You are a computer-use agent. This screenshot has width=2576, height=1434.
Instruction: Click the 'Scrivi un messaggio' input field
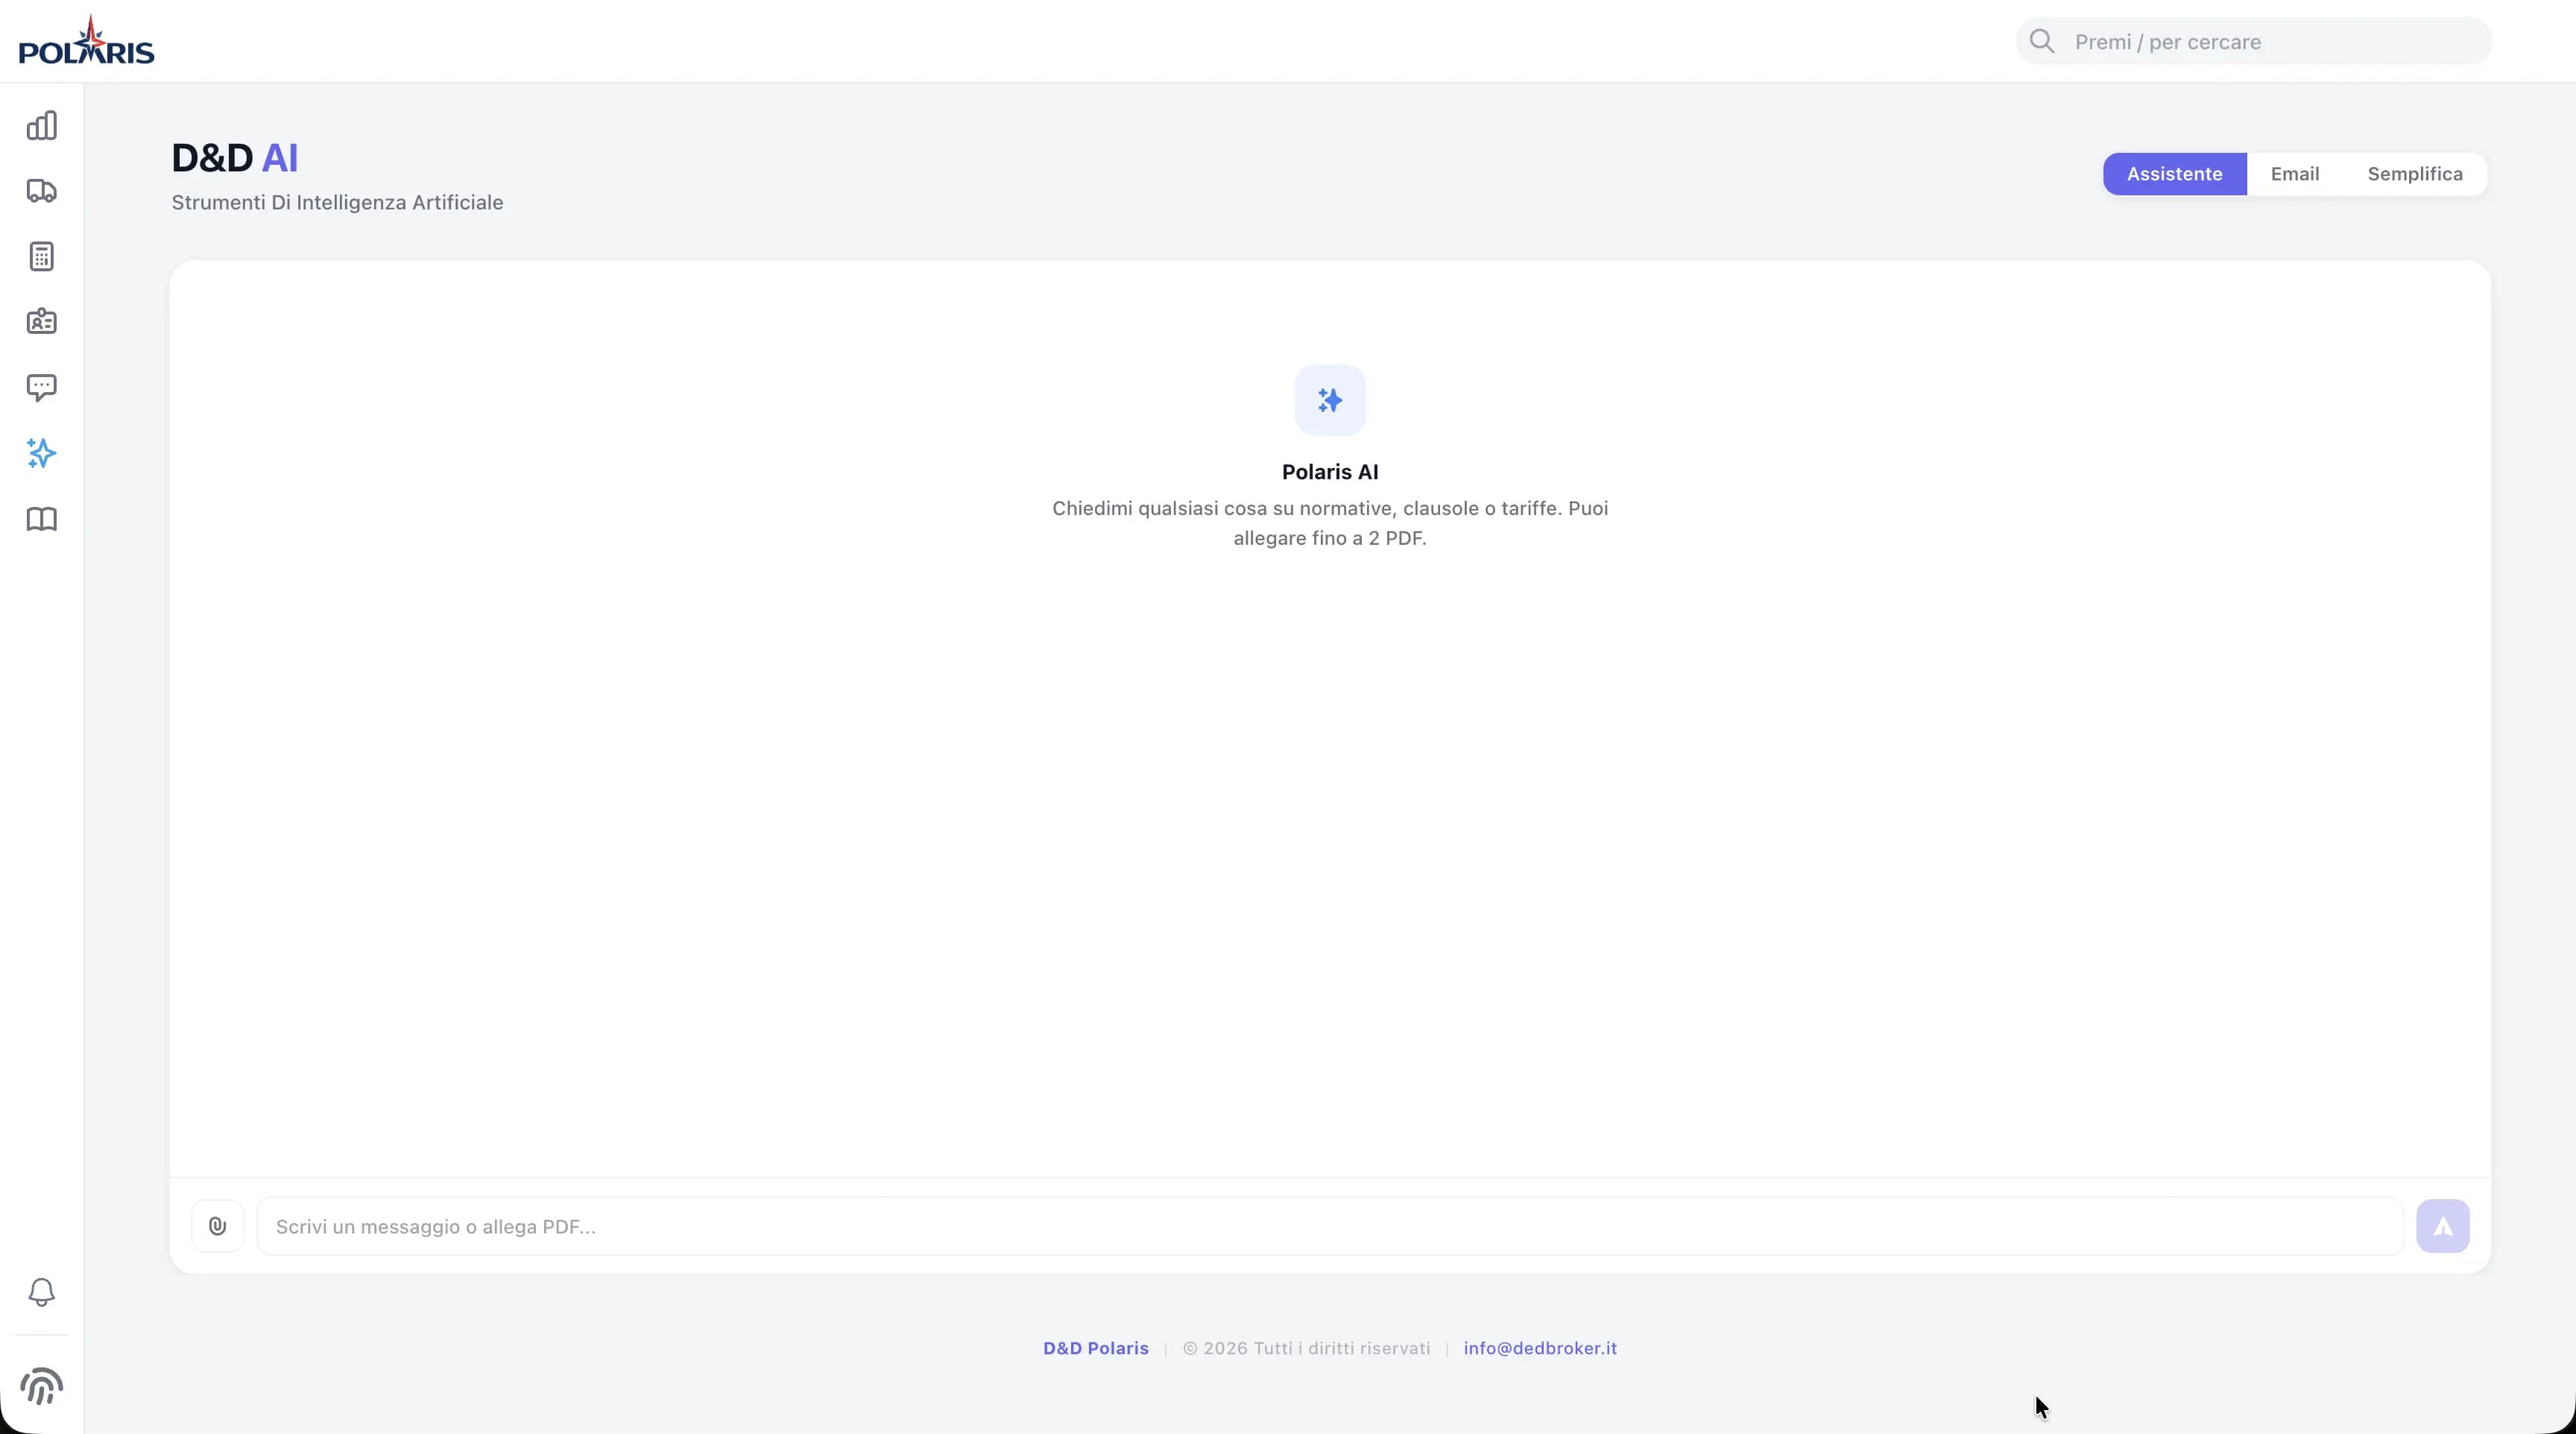1328,1226
